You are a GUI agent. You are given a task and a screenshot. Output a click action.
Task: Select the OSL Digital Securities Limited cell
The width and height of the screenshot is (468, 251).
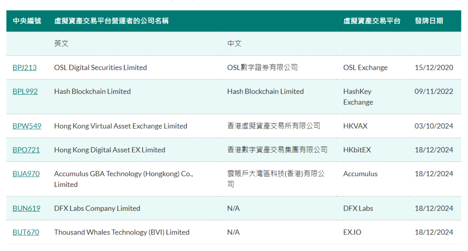[101, 68]
